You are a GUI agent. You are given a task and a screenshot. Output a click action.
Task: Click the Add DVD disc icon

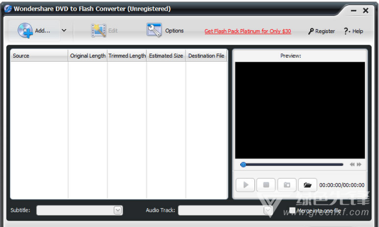pos(25,31)
